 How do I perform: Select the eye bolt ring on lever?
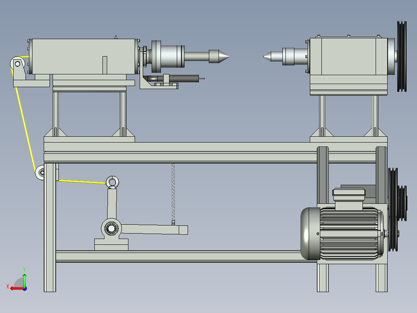(112, 182)
